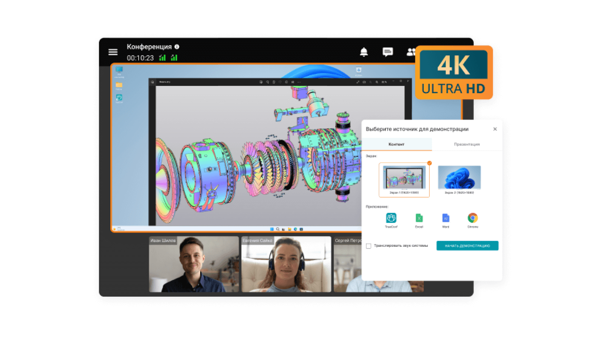Viewport: 604px width, 340px height.
Task: Click the info icon beside Конференция
Action: pyautogui.click(x=177, y=47)
